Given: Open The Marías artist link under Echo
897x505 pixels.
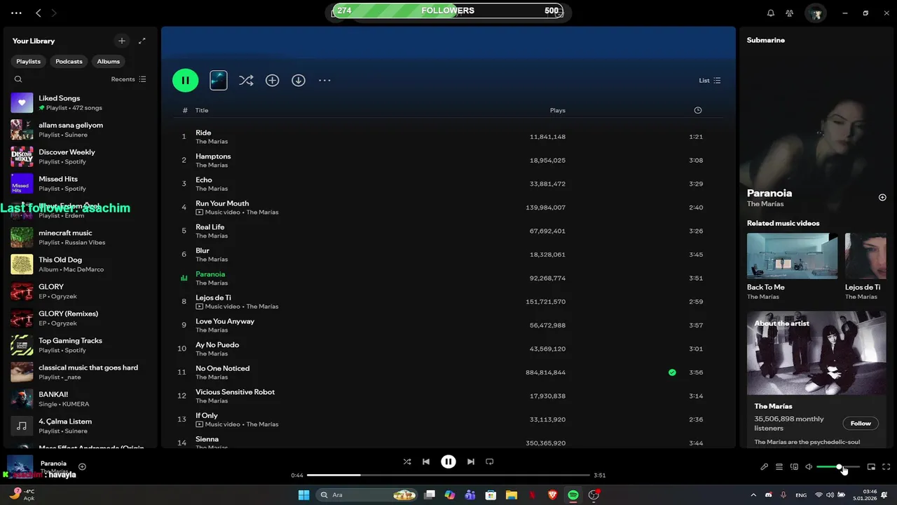Looking at the screenshot, I should 212,189.
